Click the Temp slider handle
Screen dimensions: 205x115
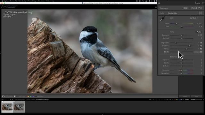click(176, 24)
